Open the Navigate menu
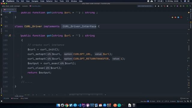192x108 pixels. (x=35, y=1)
